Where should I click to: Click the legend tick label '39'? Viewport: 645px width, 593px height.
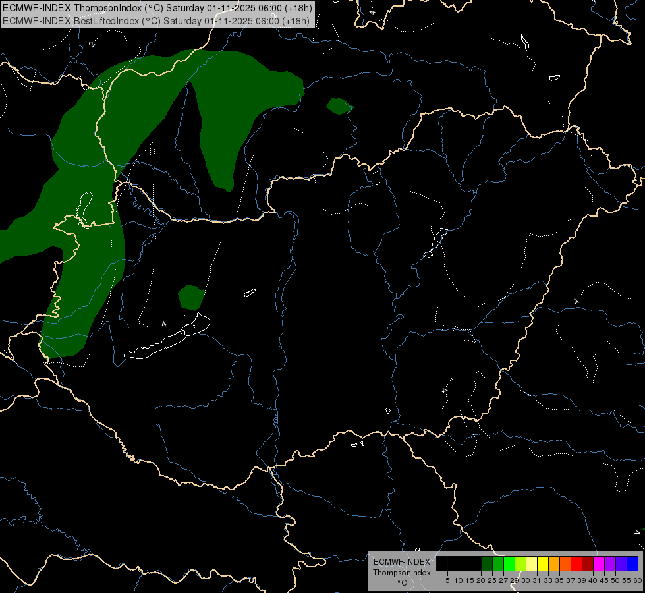582,580
